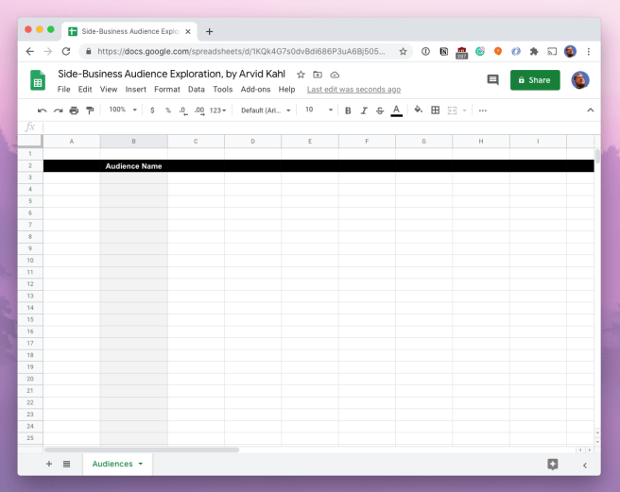Open the Insert menu
This screenshot has width=620, height=492.
coord(136,90)
